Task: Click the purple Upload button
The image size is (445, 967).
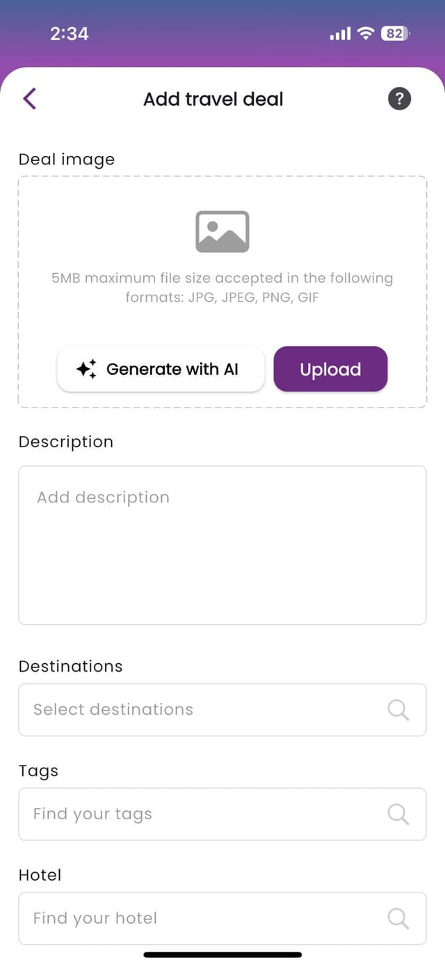Action: click(x=330, y=369)
